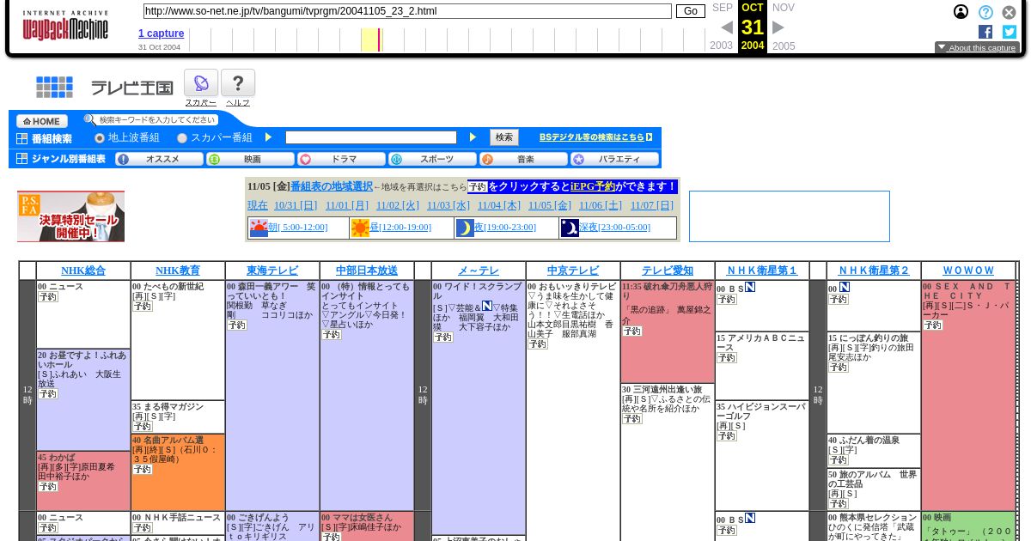Show evening 夜 19:00-23:00 listings
1031x541 pixels.
click(x=505, y=228)
